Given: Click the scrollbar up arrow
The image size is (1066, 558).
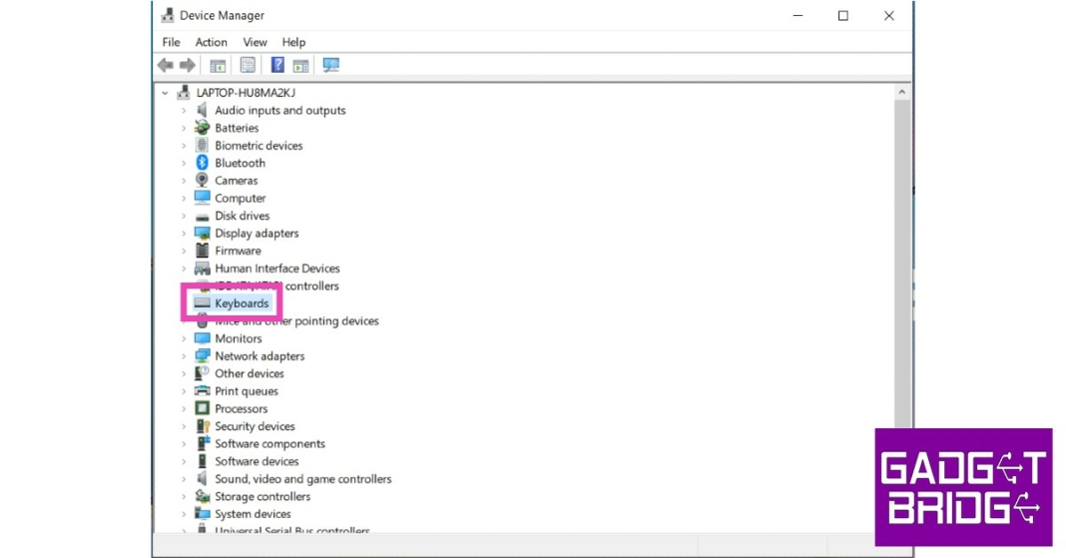Looking at the screenshot, I should [x=902, y=92].
